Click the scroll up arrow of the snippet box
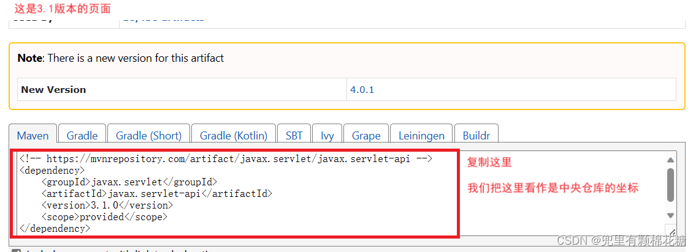The height and width of the screenshot is (252, 696). [x=670, y=160]
